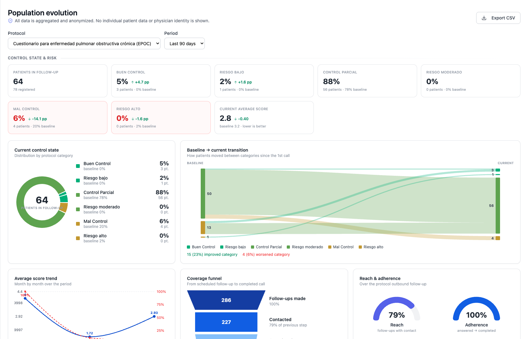Click the 2% value in the Riesgo Bajo card
528x339 pixels.
click(226, 82)
